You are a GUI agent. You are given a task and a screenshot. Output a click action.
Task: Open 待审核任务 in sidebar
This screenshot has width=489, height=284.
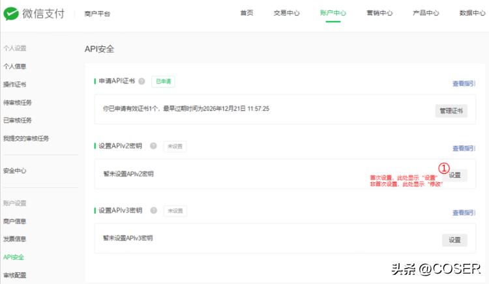(18, 102)
